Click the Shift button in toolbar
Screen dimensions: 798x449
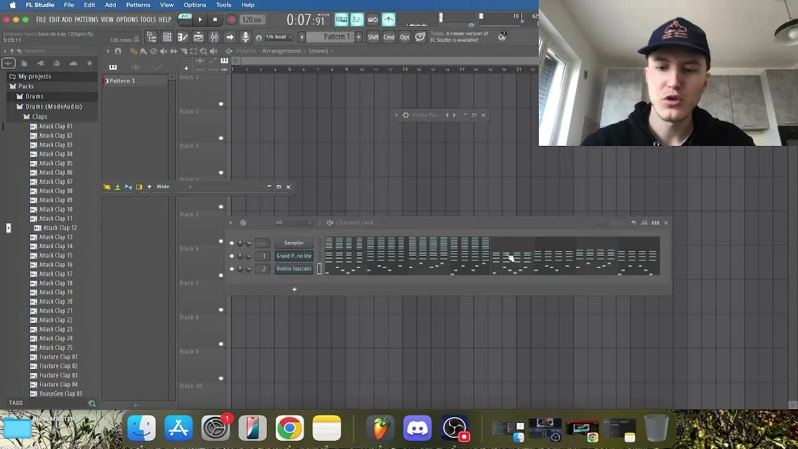pyautogui.click(x=373, y=37)
